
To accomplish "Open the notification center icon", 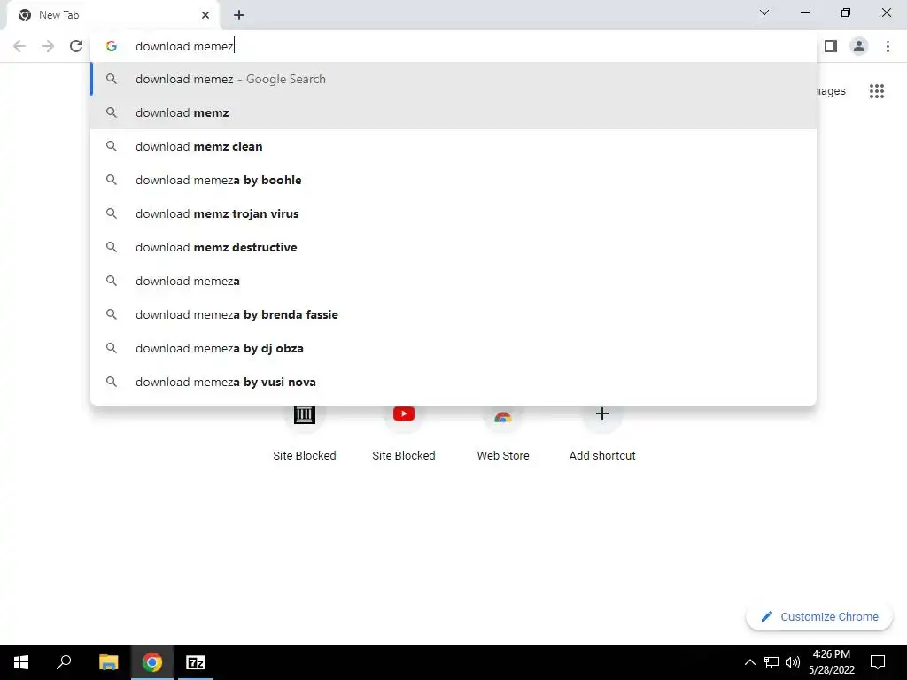I will click(878, 662).
